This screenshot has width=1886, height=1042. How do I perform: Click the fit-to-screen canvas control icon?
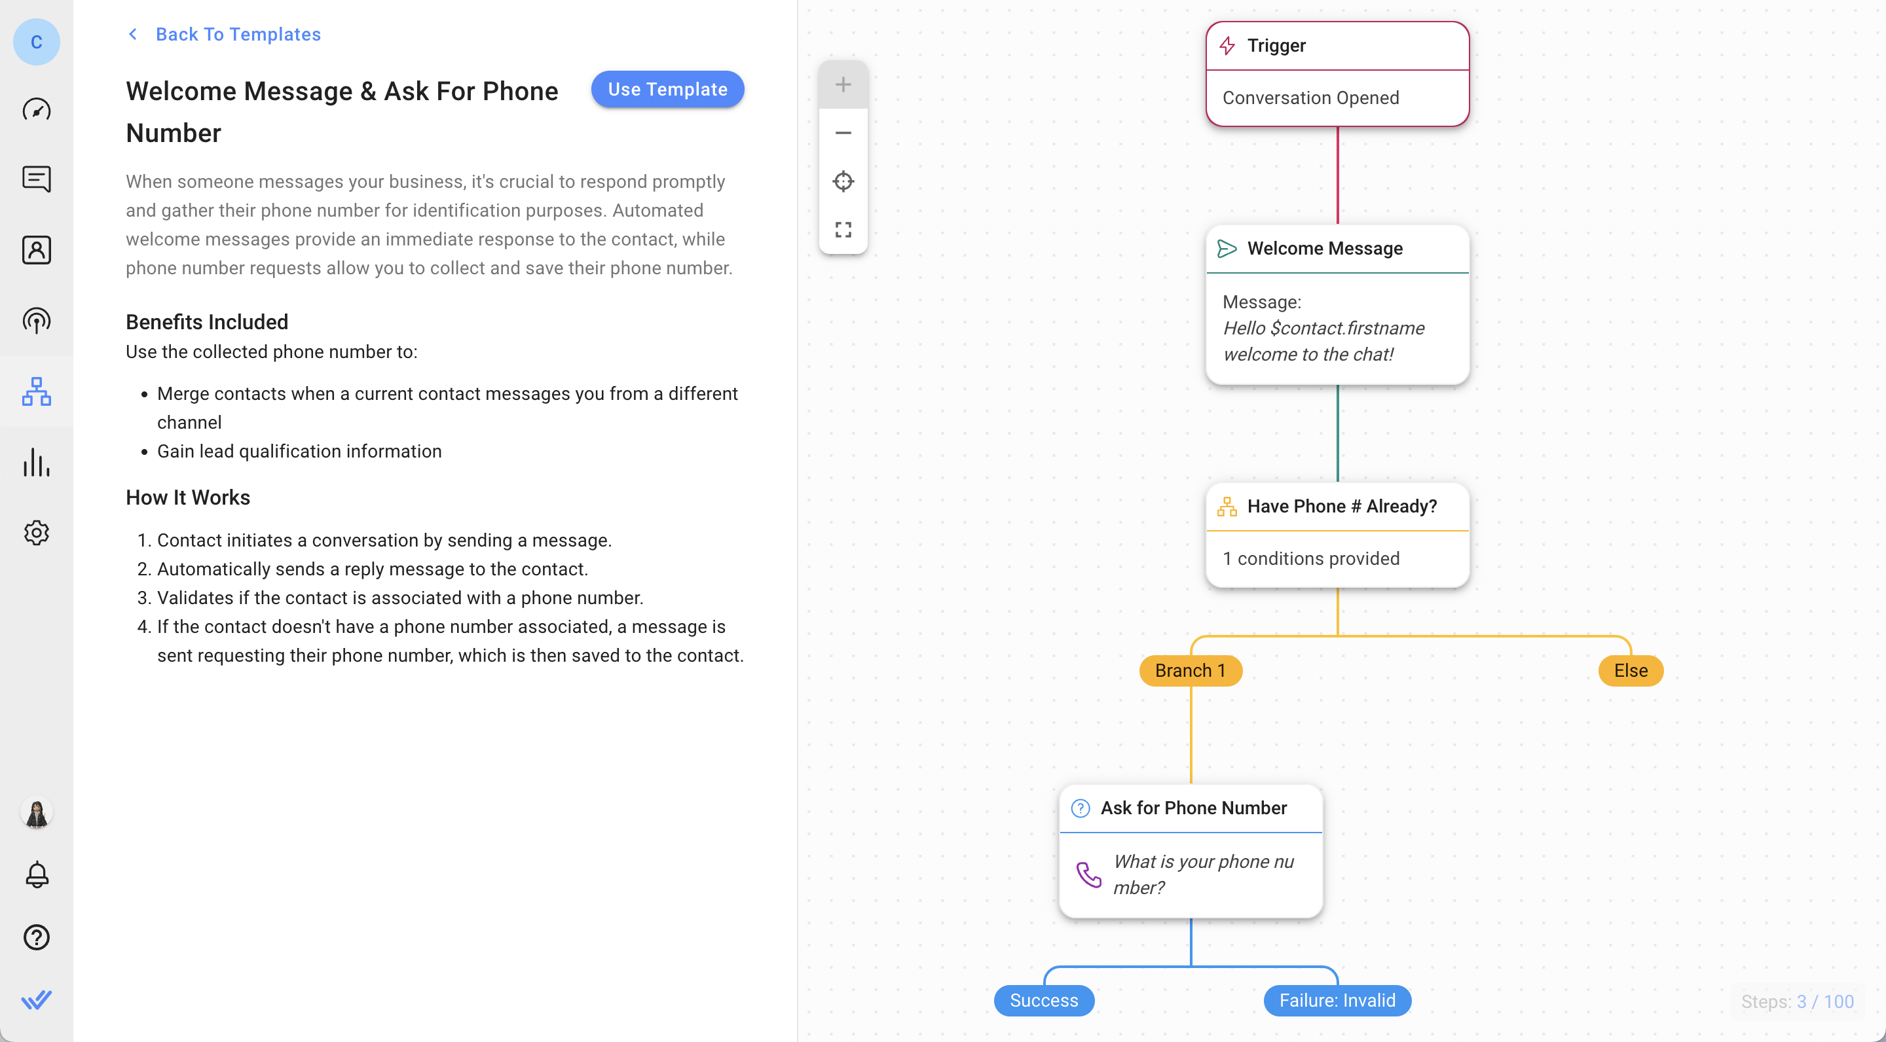(x=843, y=230)
